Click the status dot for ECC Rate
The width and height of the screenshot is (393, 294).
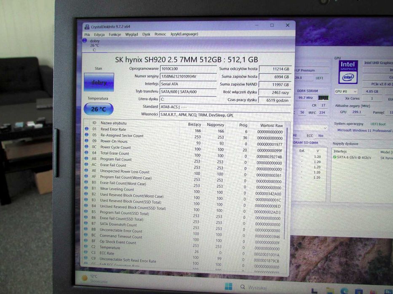pos(86,252)
